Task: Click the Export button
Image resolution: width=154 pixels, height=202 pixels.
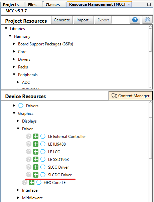Action: [103, 20]
